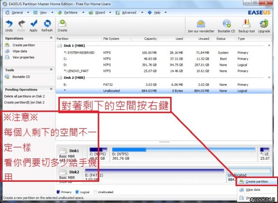Click the Disk 2 (MBR) drive icon
Image resolution: width=278 pixels, height=203 pixels.
pos(60,77)
